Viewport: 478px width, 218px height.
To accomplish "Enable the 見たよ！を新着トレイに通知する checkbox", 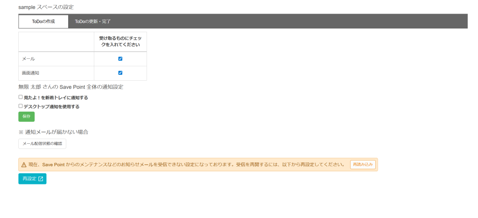I will pyautogui.click(x=21, y=97).
